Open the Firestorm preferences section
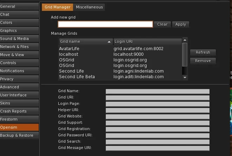The height and width of the screenshot is (156, 232). pyautogui.click(x=19, y=119)
